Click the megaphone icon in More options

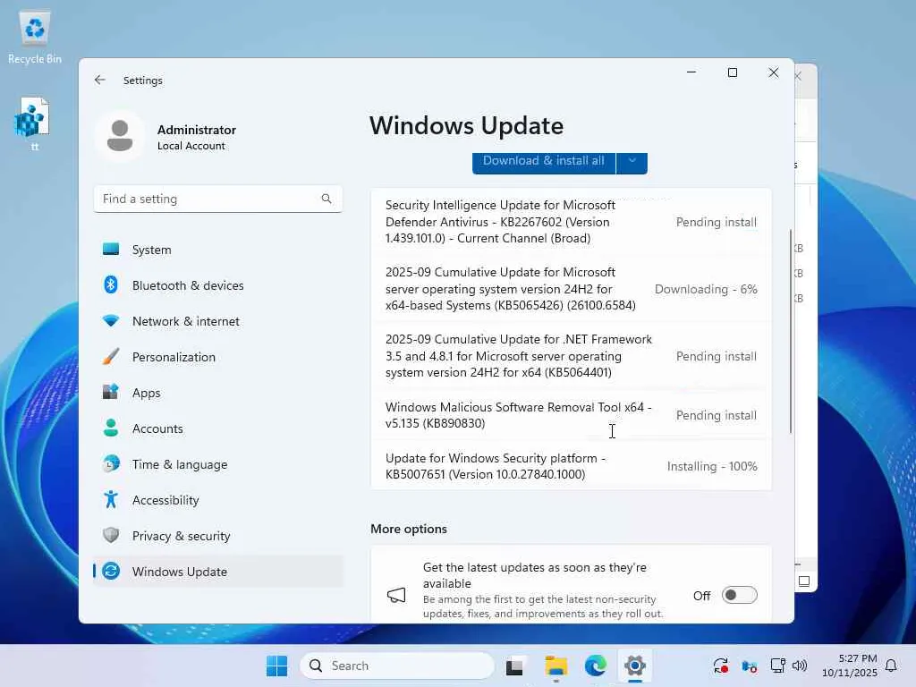(396, 595)
